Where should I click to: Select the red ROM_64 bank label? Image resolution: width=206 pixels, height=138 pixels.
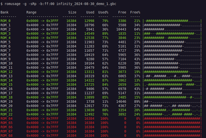click(x=6, y=119)
